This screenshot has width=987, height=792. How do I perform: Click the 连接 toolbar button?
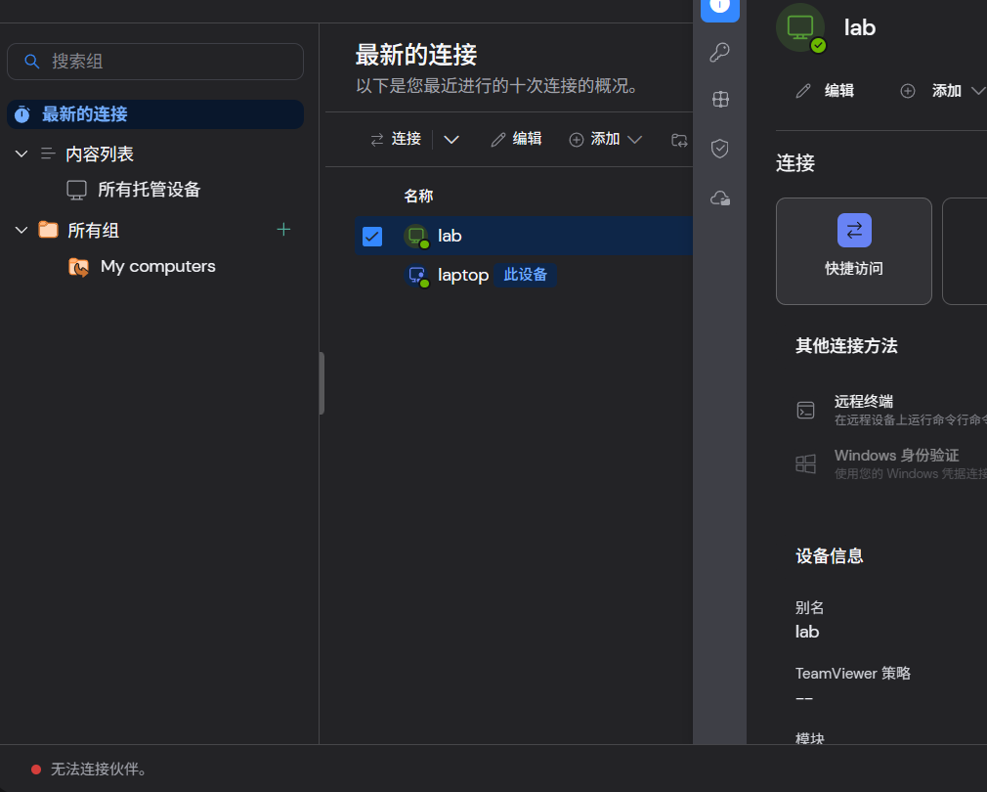[x=396, y=139]
